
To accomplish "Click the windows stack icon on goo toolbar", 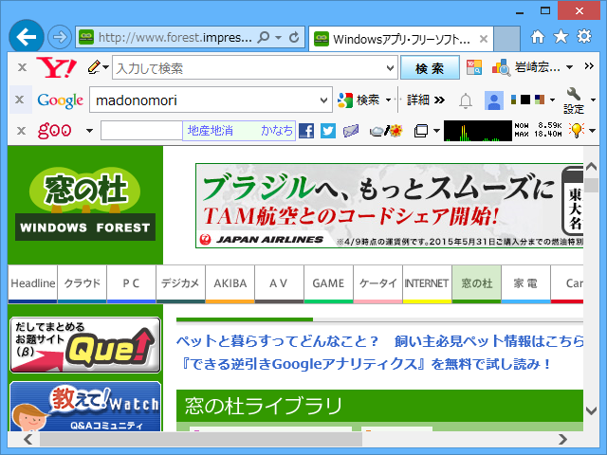I will pyautogui.click(x=421, y=131).
